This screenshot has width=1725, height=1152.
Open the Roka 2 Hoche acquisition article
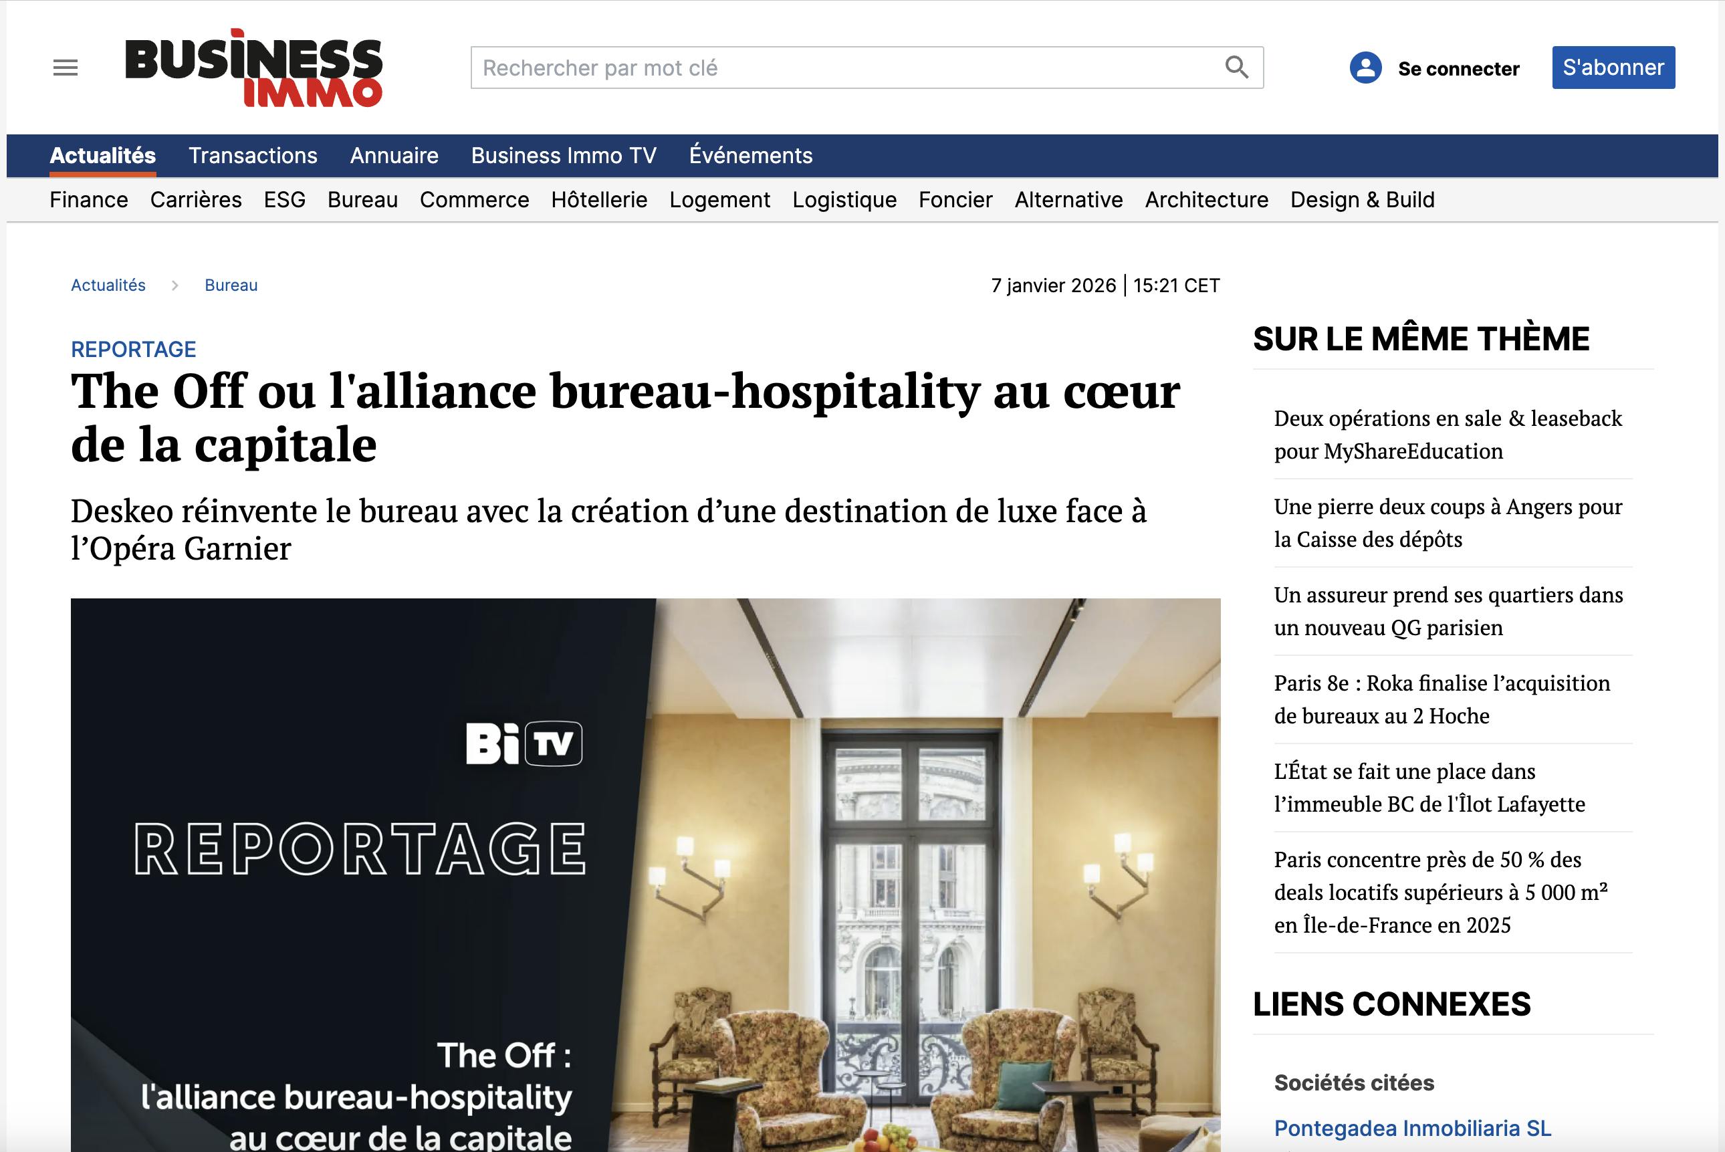[1442, 699]
